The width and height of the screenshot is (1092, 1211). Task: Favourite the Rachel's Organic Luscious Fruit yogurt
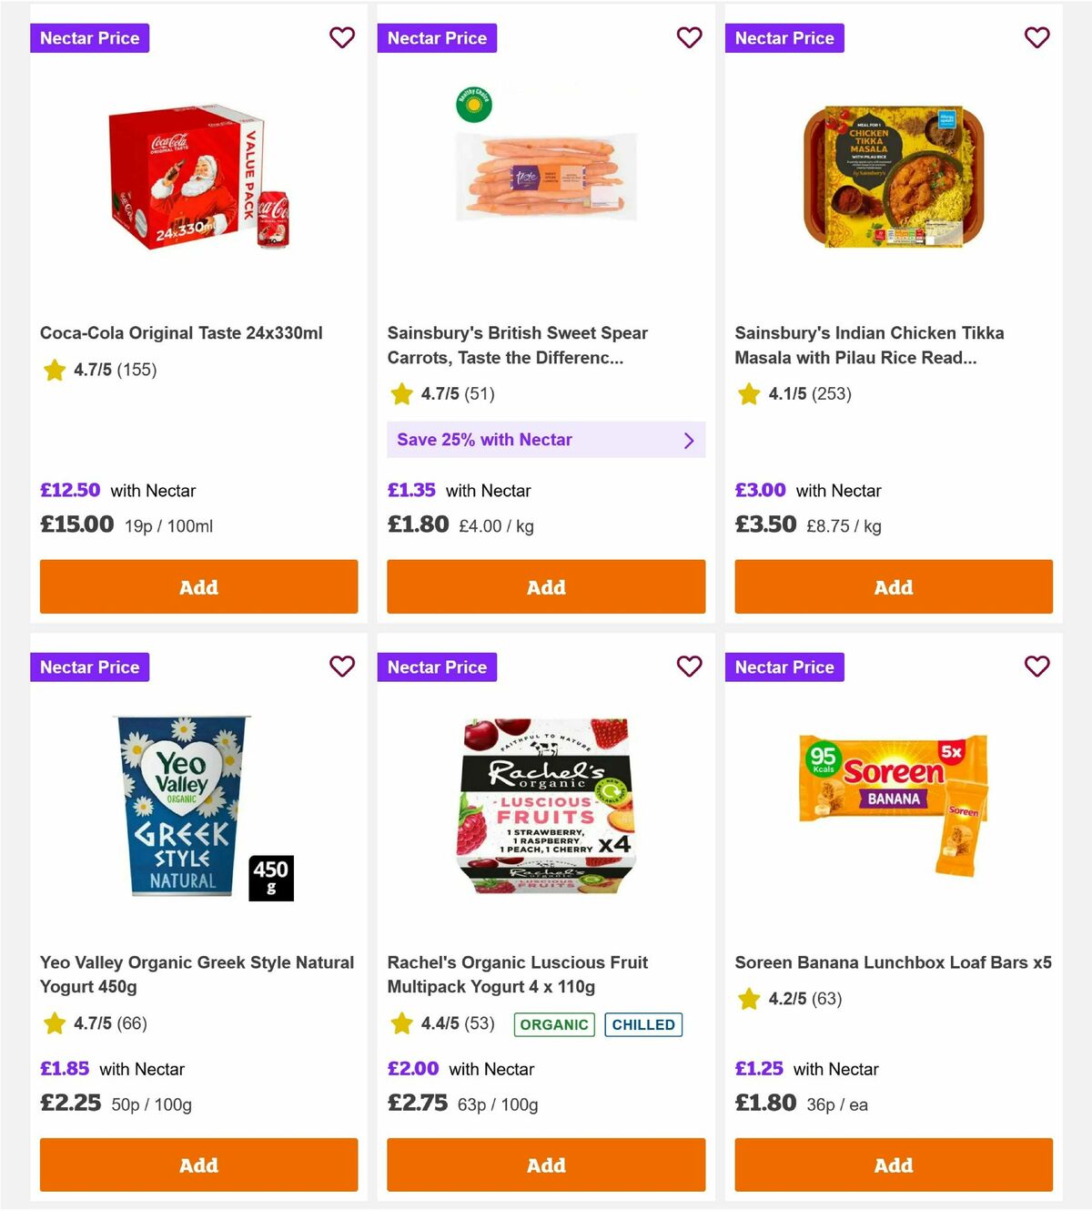pos(690,667)
